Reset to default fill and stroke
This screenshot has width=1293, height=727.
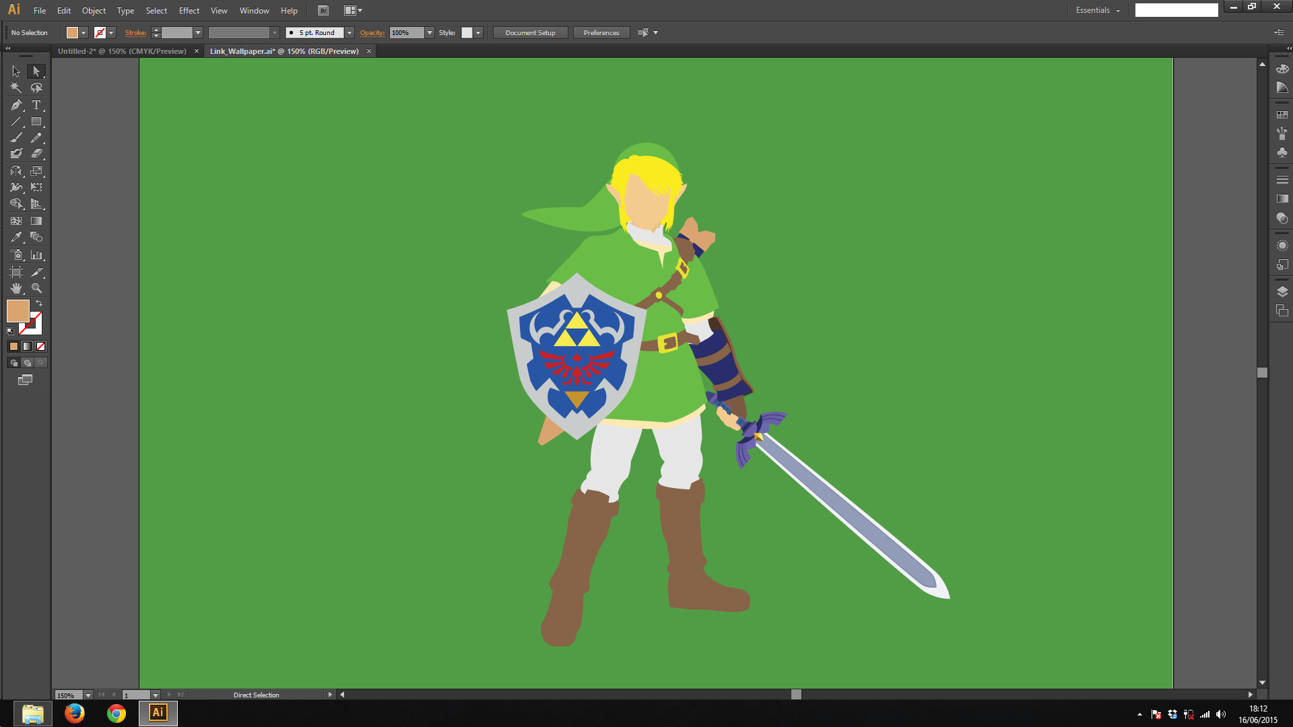pyautogui.click(x=10, y=331)
